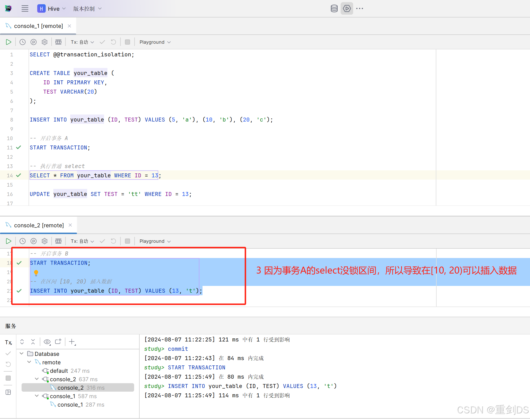
Task: Switch to the console_2 [remote] tab
Action: click(39, 225)
